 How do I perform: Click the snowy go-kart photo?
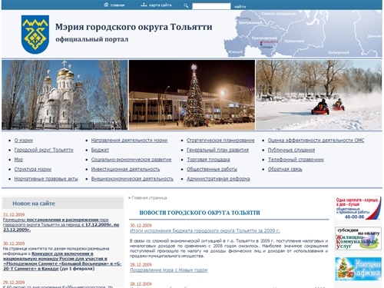(x=319, y=94)
